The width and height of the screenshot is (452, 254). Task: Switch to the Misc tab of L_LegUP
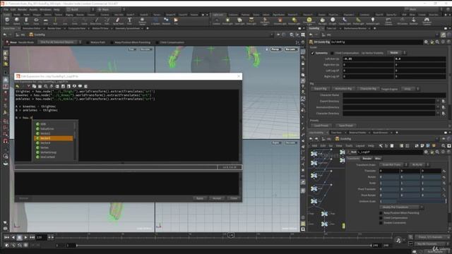(x=378, y=159)
